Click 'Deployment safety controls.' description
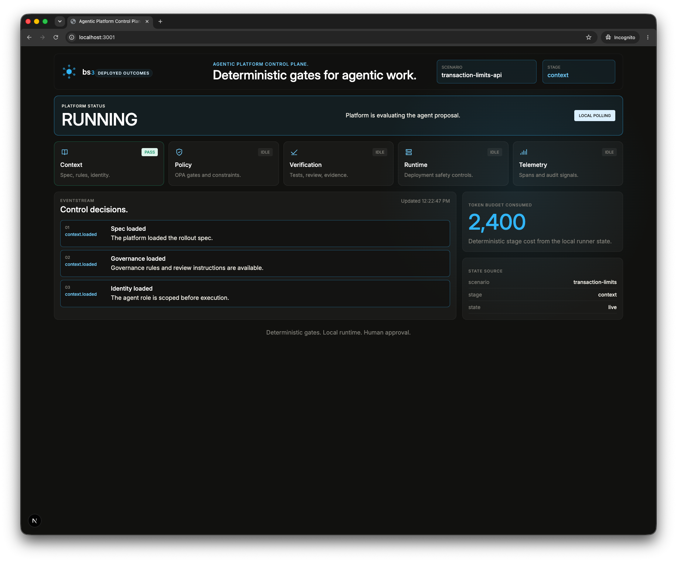677x562 pixels. (x=438, y=175)
